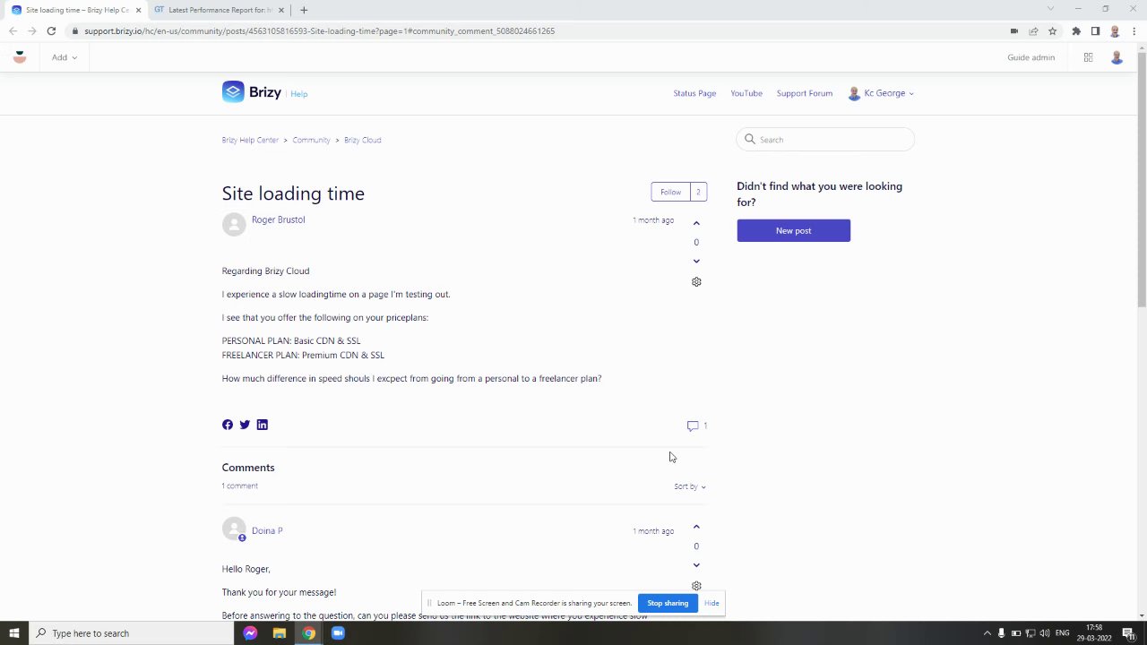
Task: Upvote Roger Brustol's post
Action: point(696,223)
